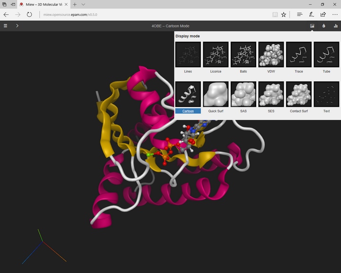Click the highlighted Cartoon mode label

(x=188, y=111)
